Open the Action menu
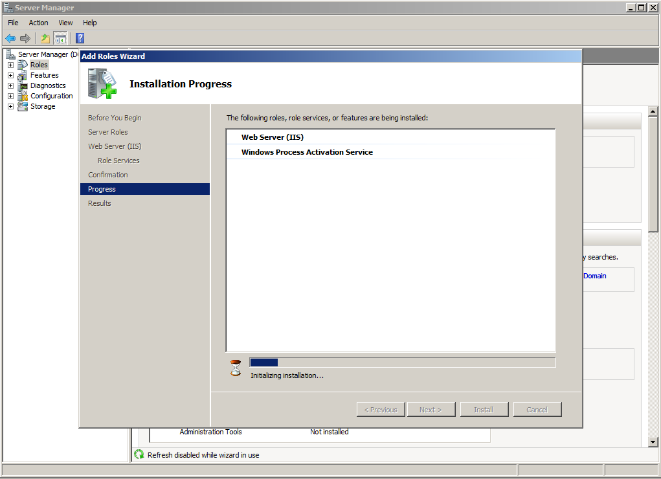The height and width of the screenshot is (479, 661). [x=38, y=23]
